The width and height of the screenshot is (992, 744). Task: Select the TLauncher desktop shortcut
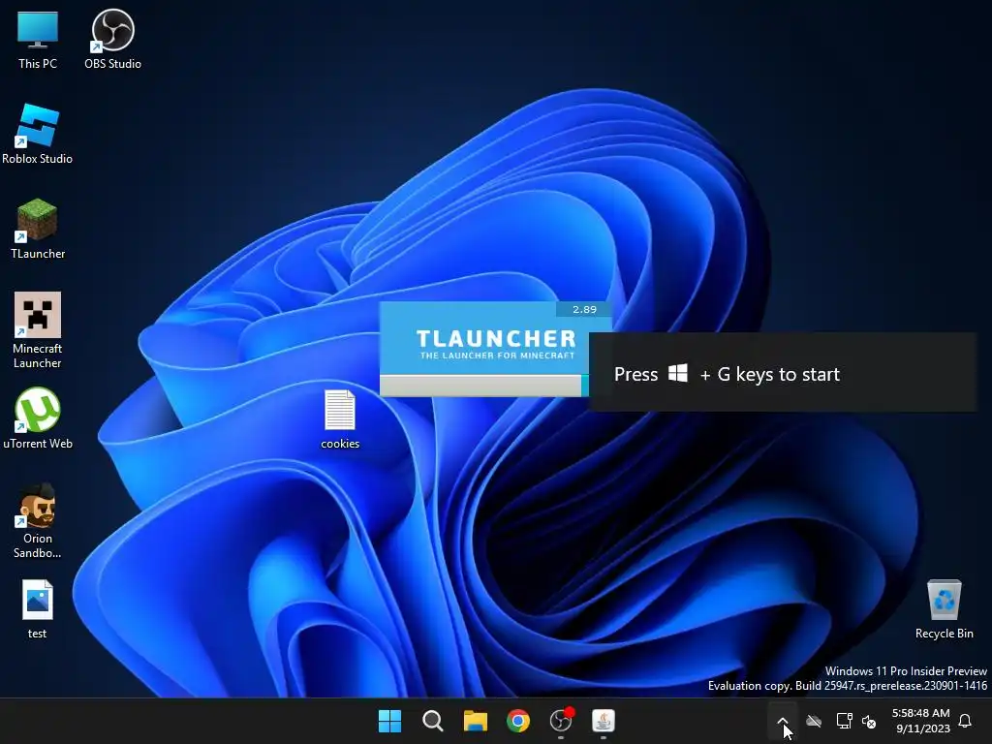[38, 229]
